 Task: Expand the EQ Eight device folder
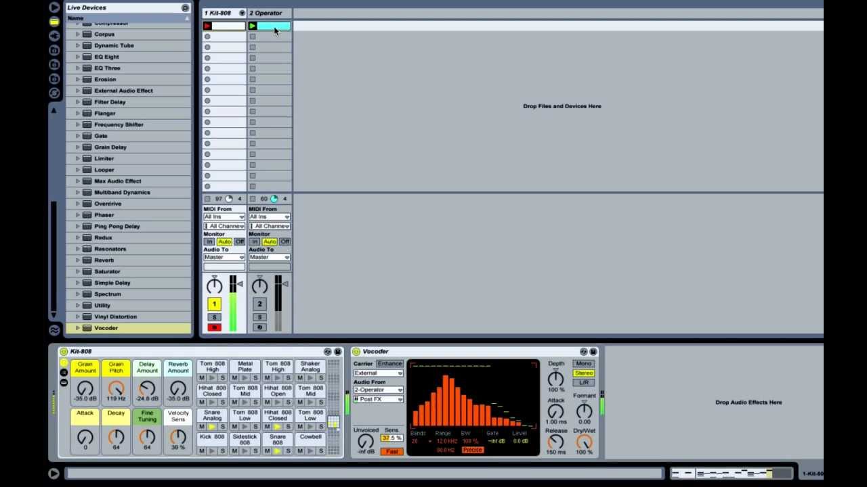point(78,57)
